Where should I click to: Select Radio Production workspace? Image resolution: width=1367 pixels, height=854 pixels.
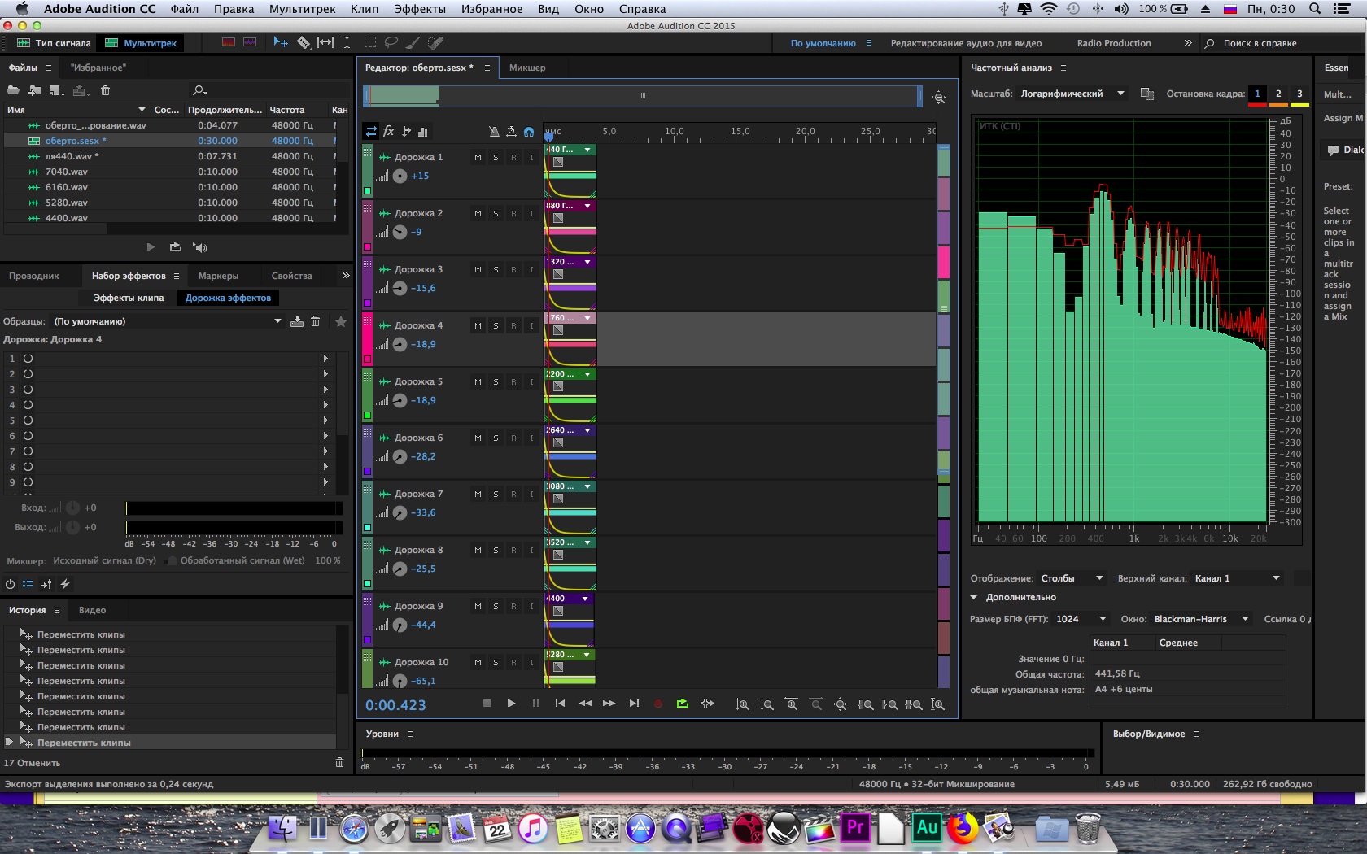coord(1114,43)
